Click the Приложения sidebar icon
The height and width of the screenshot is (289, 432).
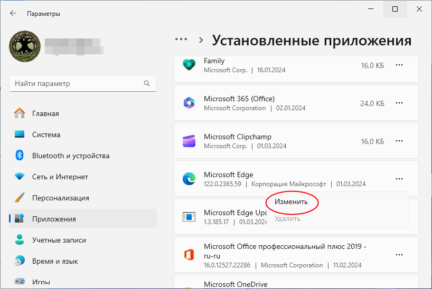tap(20, 218)
